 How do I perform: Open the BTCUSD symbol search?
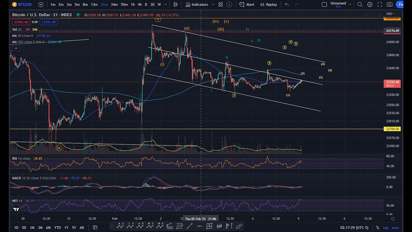click(22, 5)
